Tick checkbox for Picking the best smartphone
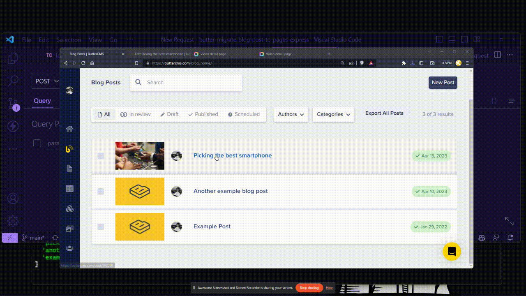 (x=101, y=156)
